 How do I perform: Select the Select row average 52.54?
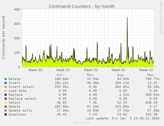click(x=122, y=103)
